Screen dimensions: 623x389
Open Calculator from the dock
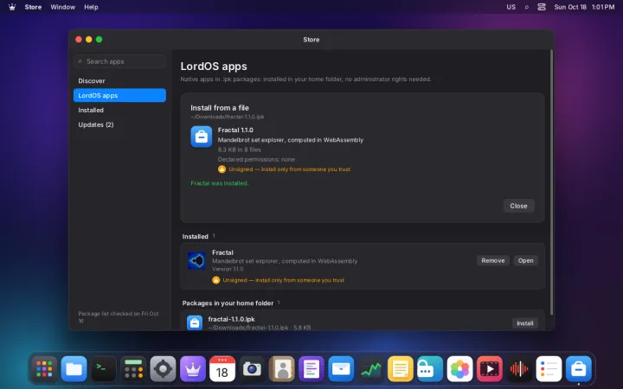(133, 369)
